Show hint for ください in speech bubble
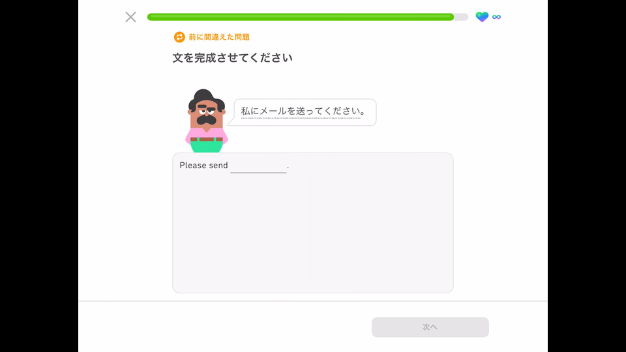Image resolution: width=626 pixels, height=352 pixels. 342,111
